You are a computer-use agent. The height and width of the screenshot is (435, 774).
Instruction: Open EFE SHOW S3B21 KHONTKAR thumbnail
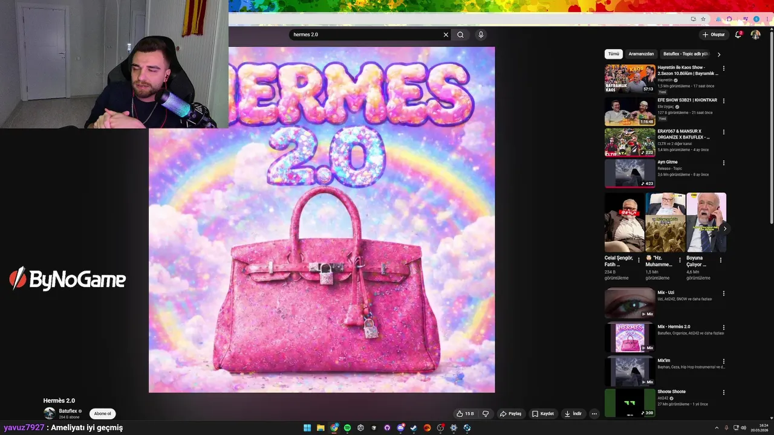[x=629, y=111]
